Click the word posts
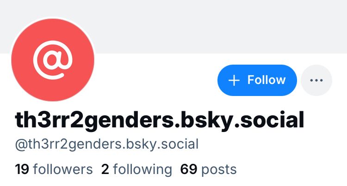Image resolution: width=347 pixels, height=186 pixels. click(x=219, y=170)
